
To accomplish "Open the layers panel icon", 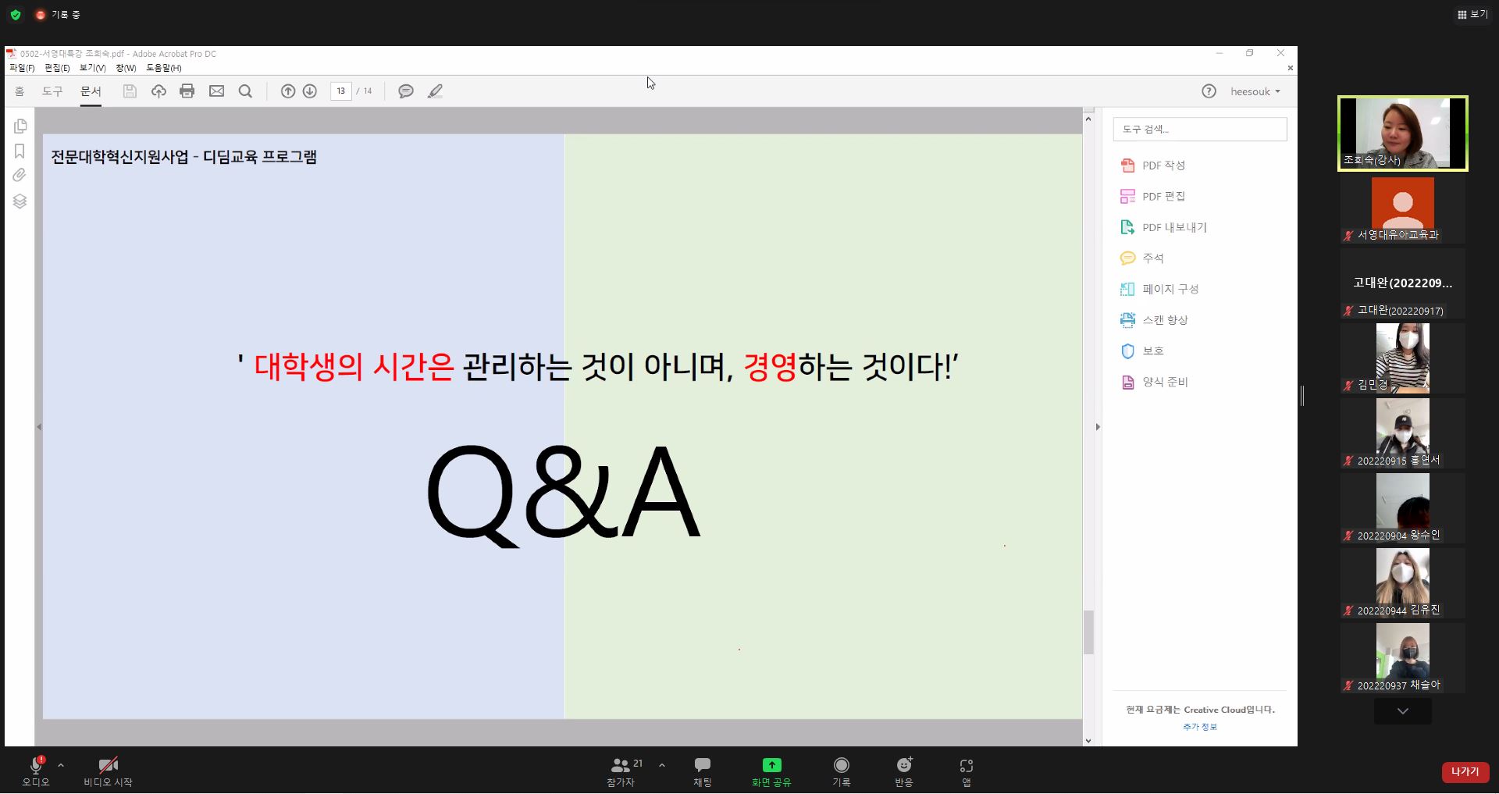I will (20, 201).
